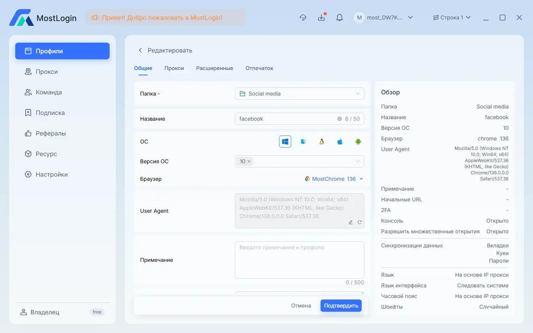
Task: Open Команда in sidebar
Action: [x=62, y=92]
